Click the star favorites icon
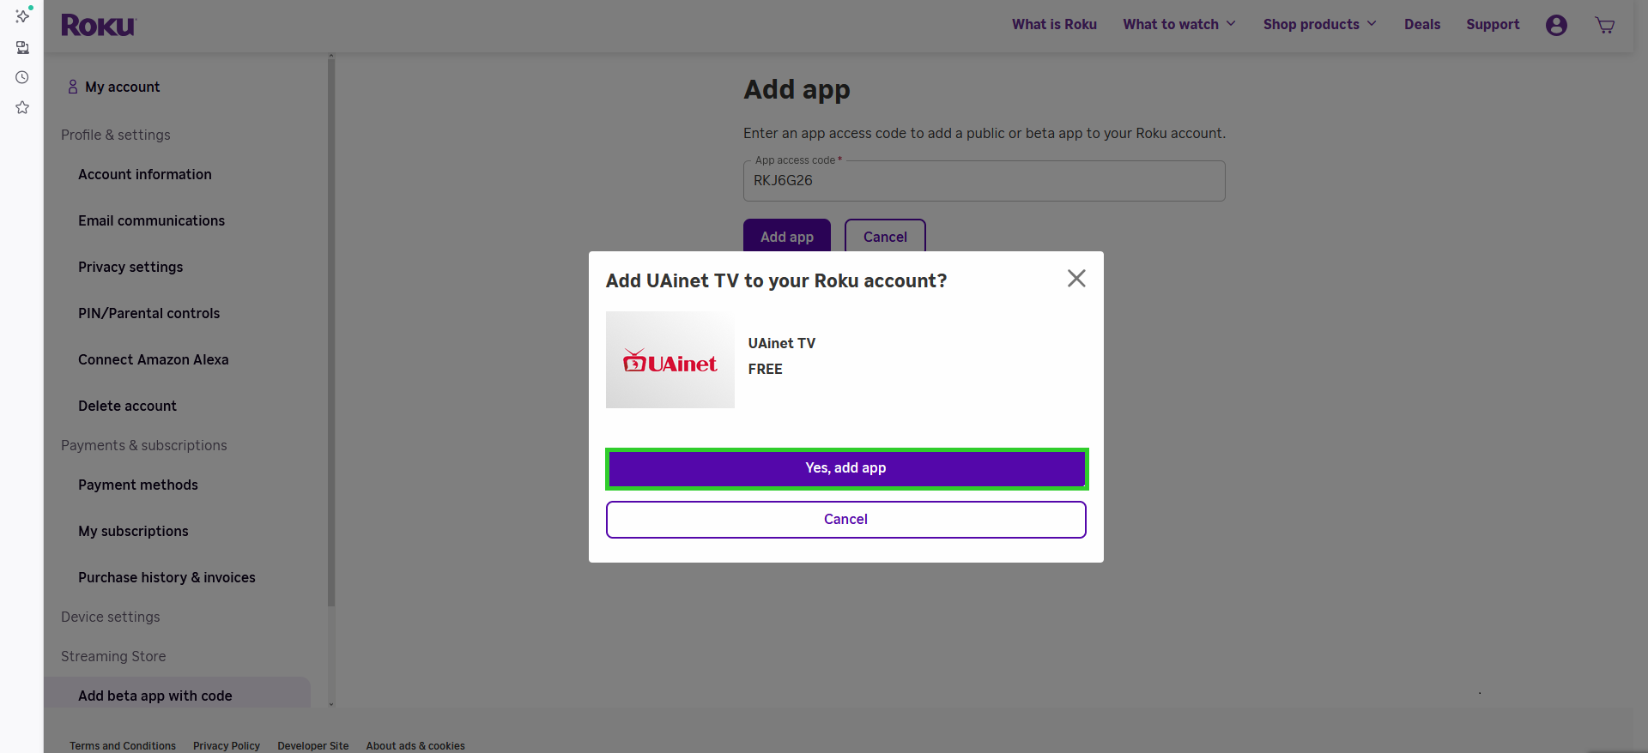This screenshot has width=1648, height=753. [x=22, y=107]
